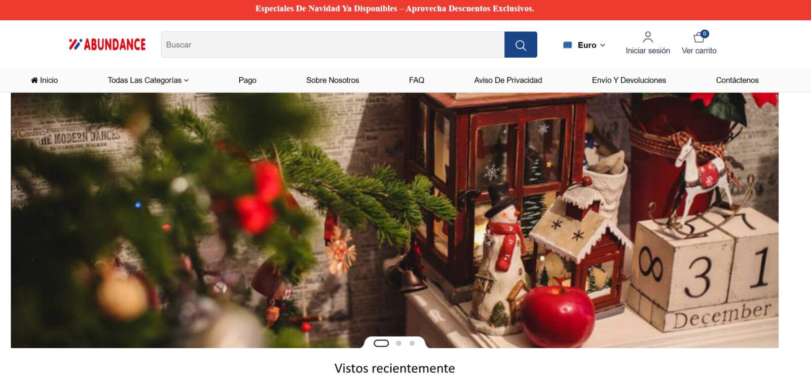
Task: Click the EU flag currency icon
Action: coord(568,45)
